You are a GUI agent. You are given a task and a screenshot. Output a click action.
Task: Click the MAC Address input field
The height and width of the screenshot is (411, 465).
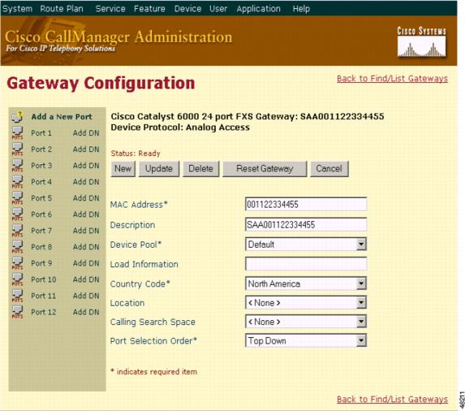(306, 205)
